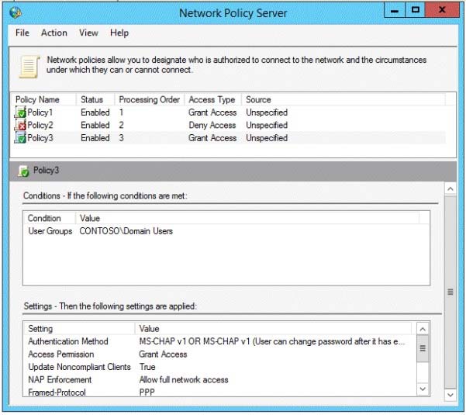Image resolution: width=466 pixels, height=415 pixels.
Task: Click the Policy1 grant access icon
Action: (20, 112)
